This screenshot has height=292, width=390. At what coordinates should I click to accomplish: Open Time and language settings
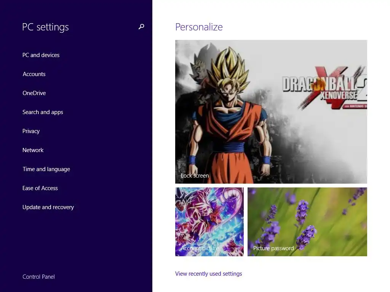tap(46, 169)
